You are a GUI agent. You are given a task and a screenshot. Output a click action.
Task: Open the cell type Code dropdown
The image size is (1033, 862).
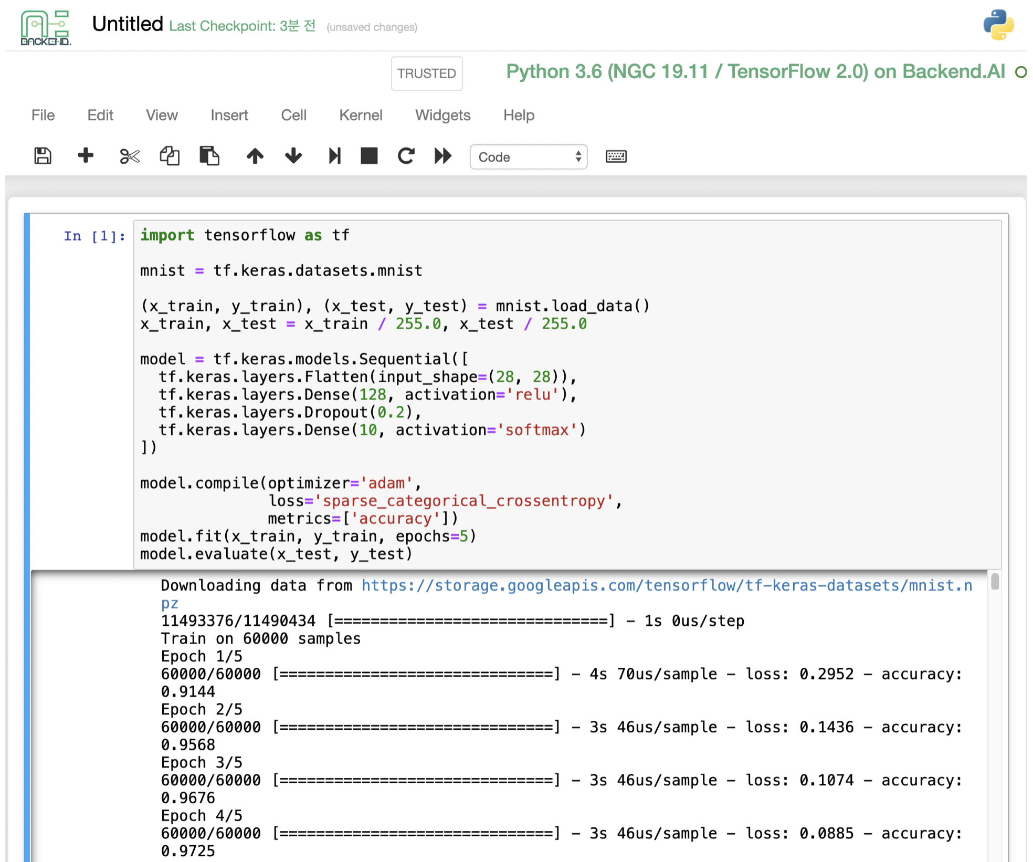click(x=529, y=157)
